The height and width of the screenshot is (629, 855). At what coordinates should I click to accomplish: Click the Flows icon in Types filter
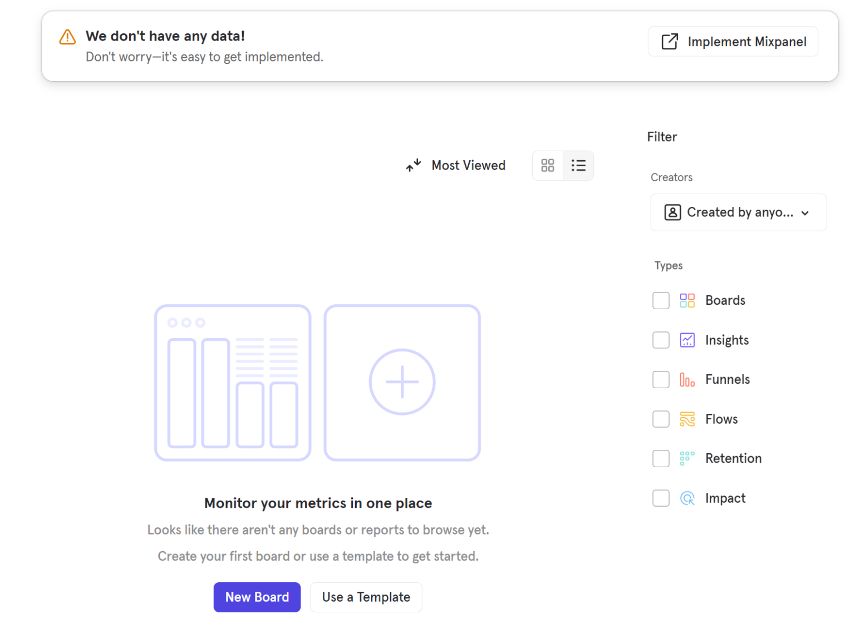pyautogui.click(x=687, y=419)
